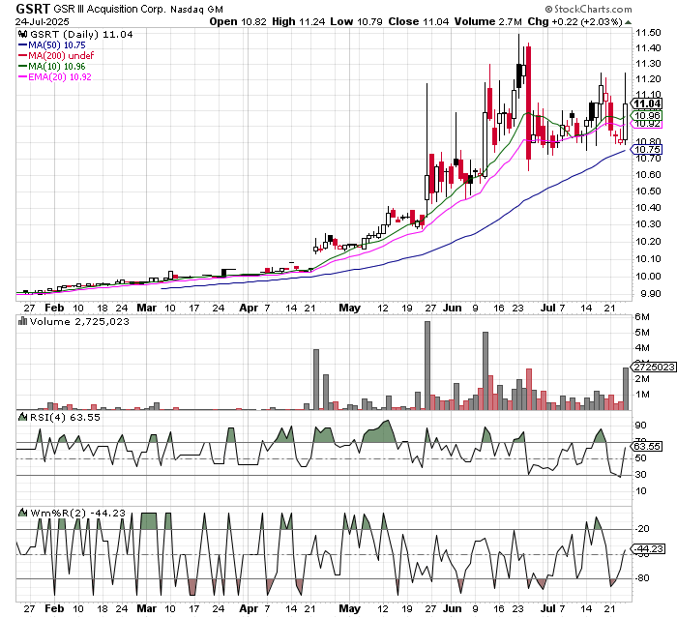Click the 24-Jul-2025 date label

(x=42, y=21)
